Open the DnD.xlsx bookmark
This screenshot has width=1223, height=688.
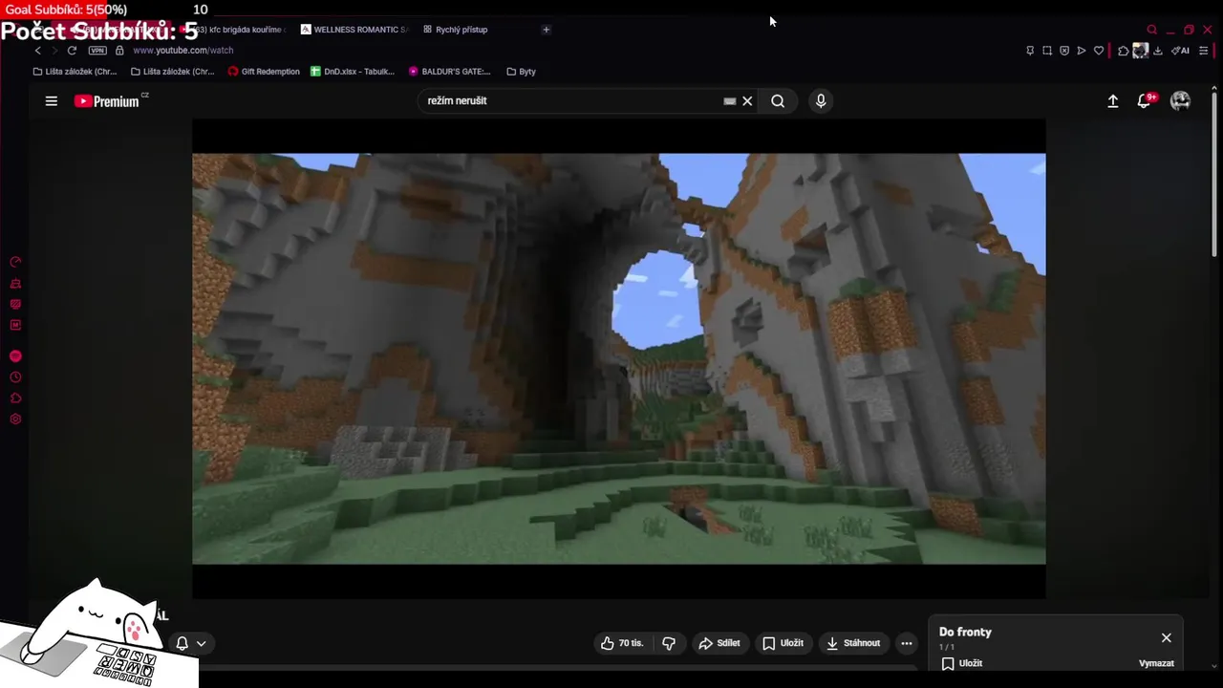tap(353, 72)
